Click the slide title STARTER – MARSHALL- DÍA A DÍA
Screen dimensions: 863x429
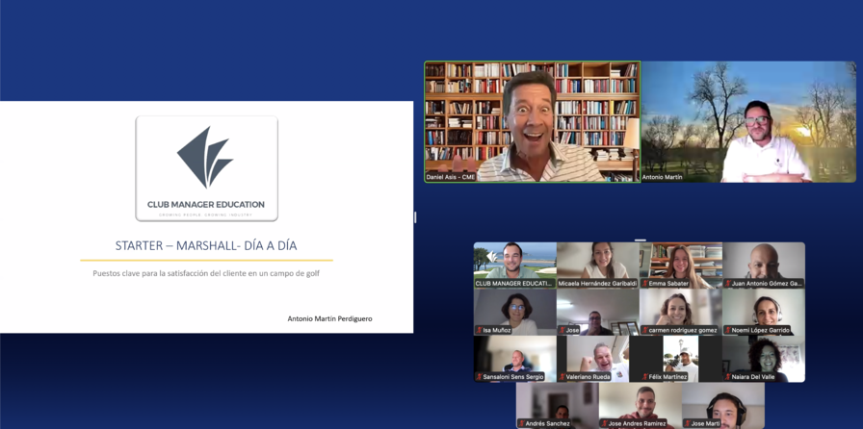pyautogui.click(x=206, y=245)
